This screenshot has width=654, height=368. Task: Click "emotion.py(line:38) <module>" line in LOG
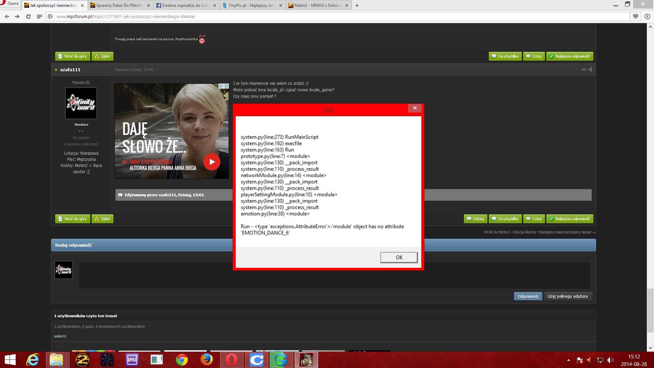(275, 214)
